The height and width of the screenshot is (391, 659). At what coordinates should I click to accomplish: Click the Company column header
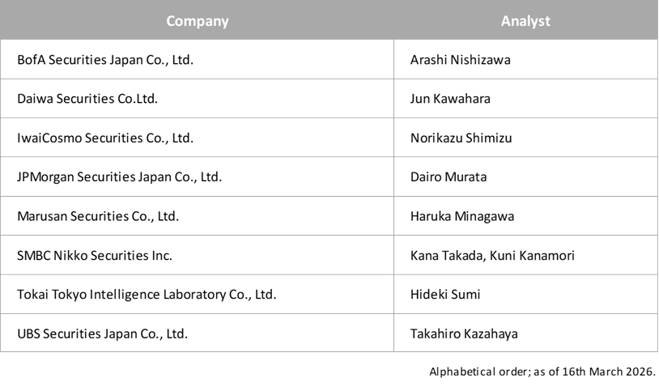(x=197, y=22)
